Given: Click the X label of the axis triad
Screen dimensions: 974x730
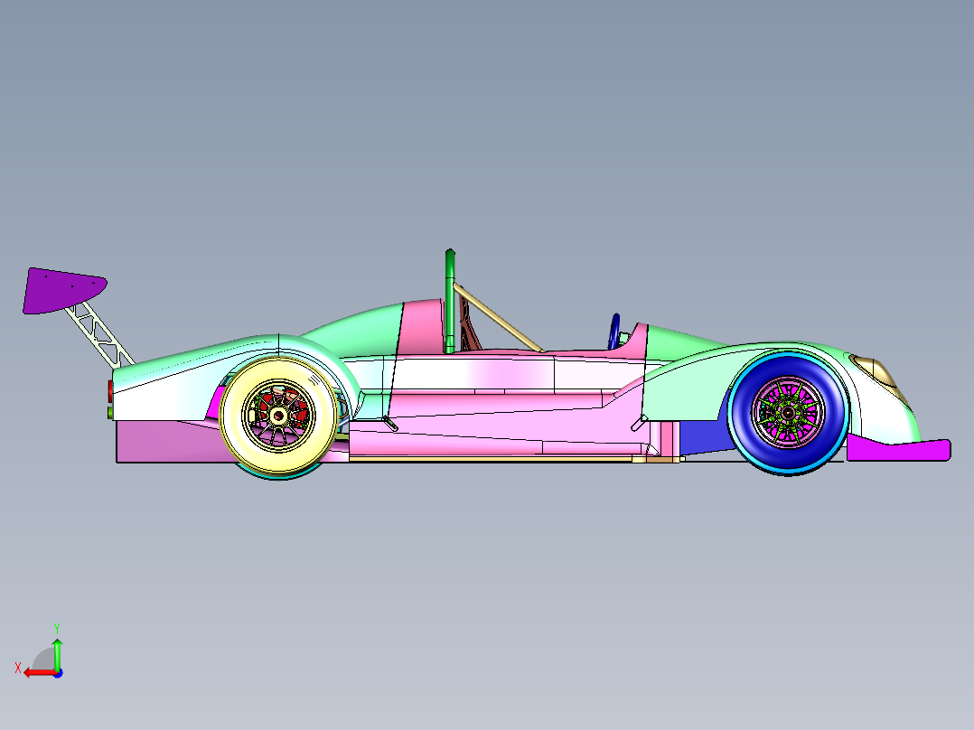Looking at the screenshot, I should 18,669.
